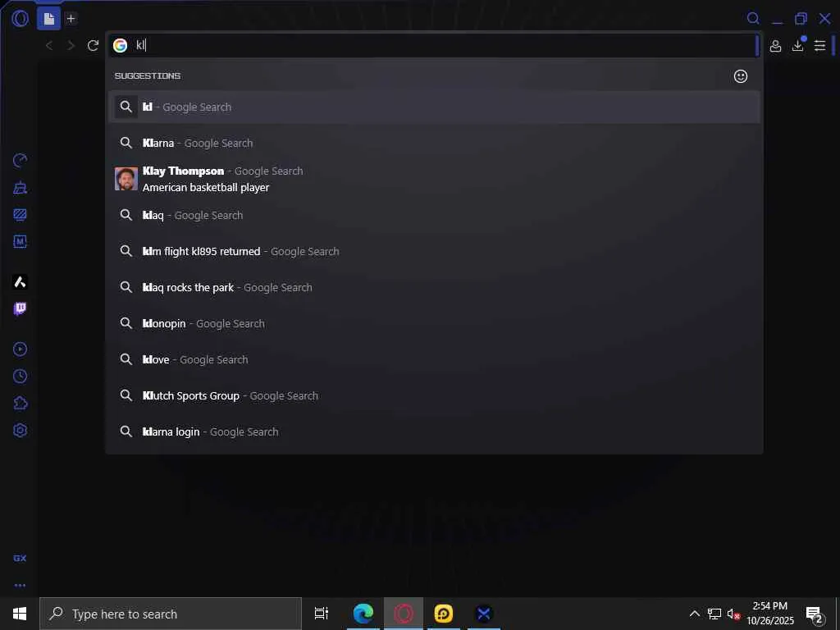Open the blue X app on taskbar
Screen dimensions: 840x630
[x=484, y=614]
